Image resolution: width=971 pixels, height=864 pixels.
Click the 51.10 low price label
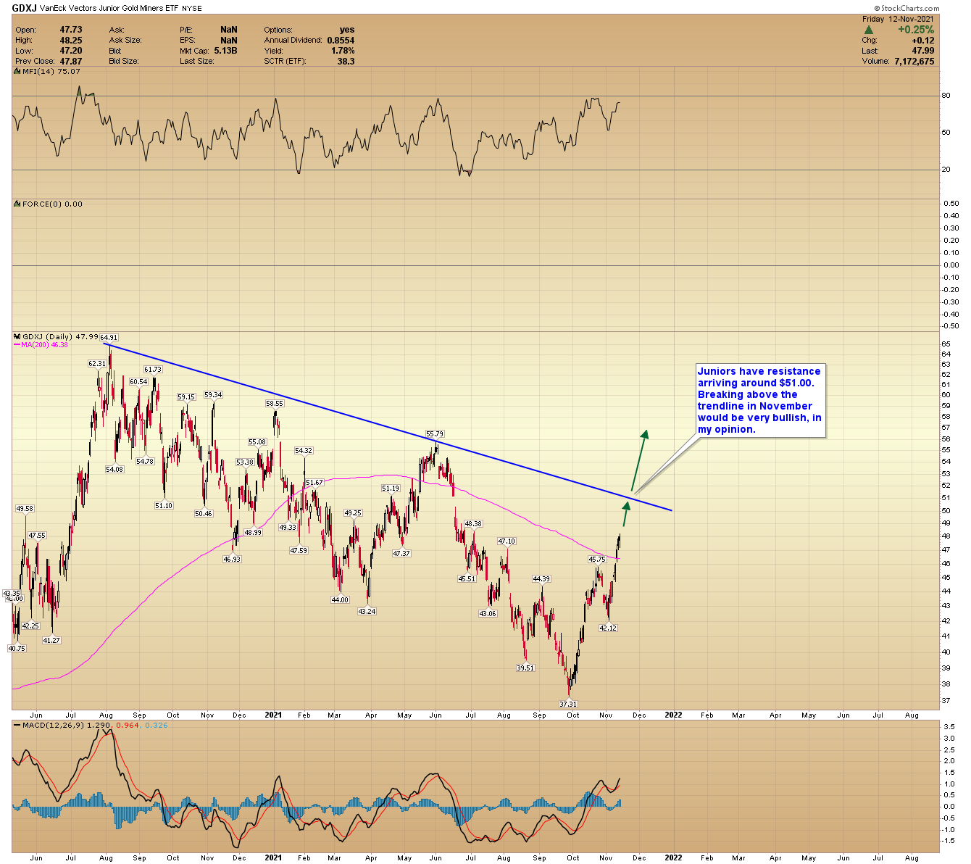coord(164,505)
